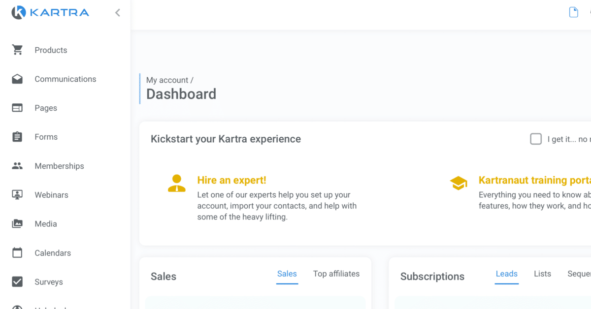Screen dimensions: 591x309
Task: Open Calendars from the sidebar
Action: [x=53, y=253]
